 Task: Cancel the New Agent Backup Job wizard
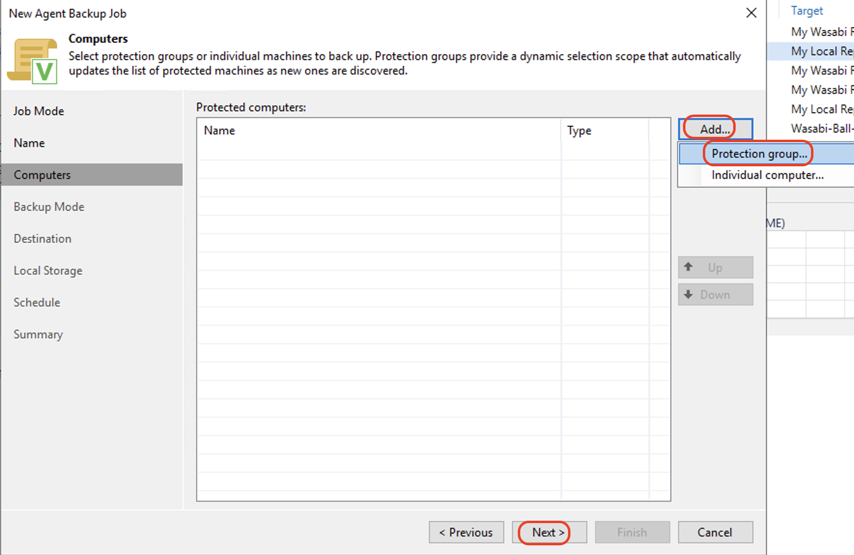coord(715,532)
